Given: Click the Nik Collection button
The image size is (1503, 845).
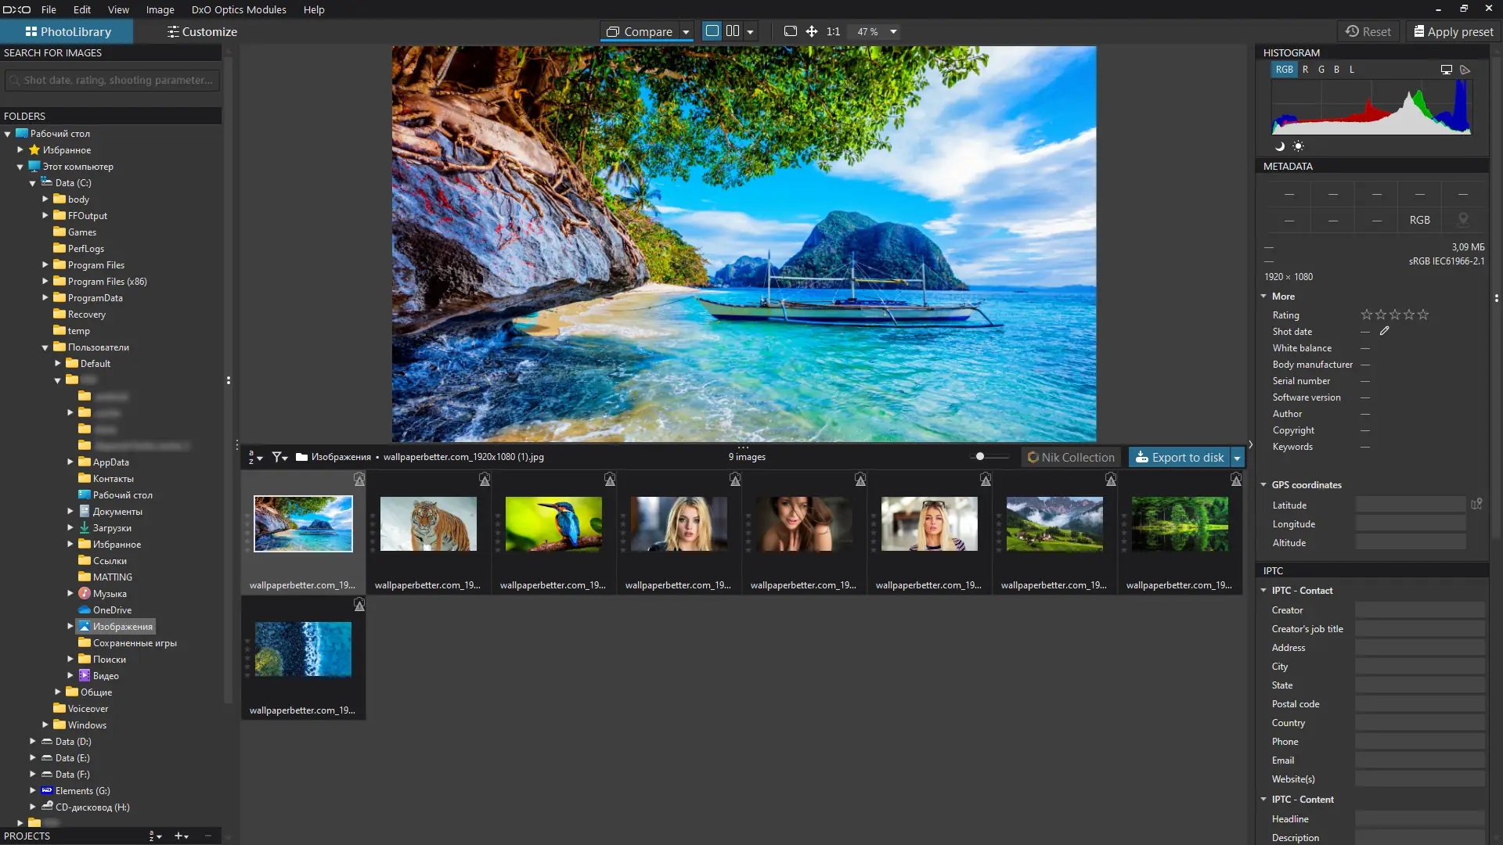Looking at the screenshot, I should tap(1071, 458).
